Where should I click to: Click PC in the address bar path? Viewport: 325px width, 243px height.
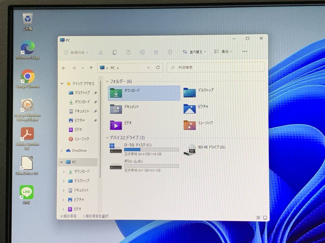(113, 68)
